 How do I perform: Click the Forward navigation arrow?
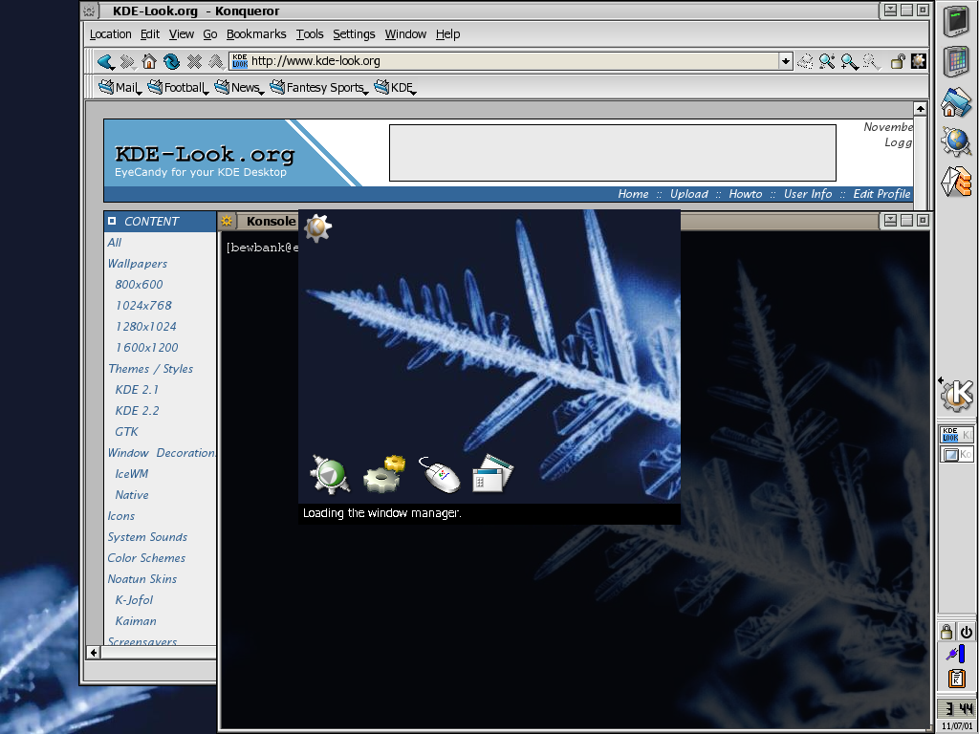tap(127, 61)
